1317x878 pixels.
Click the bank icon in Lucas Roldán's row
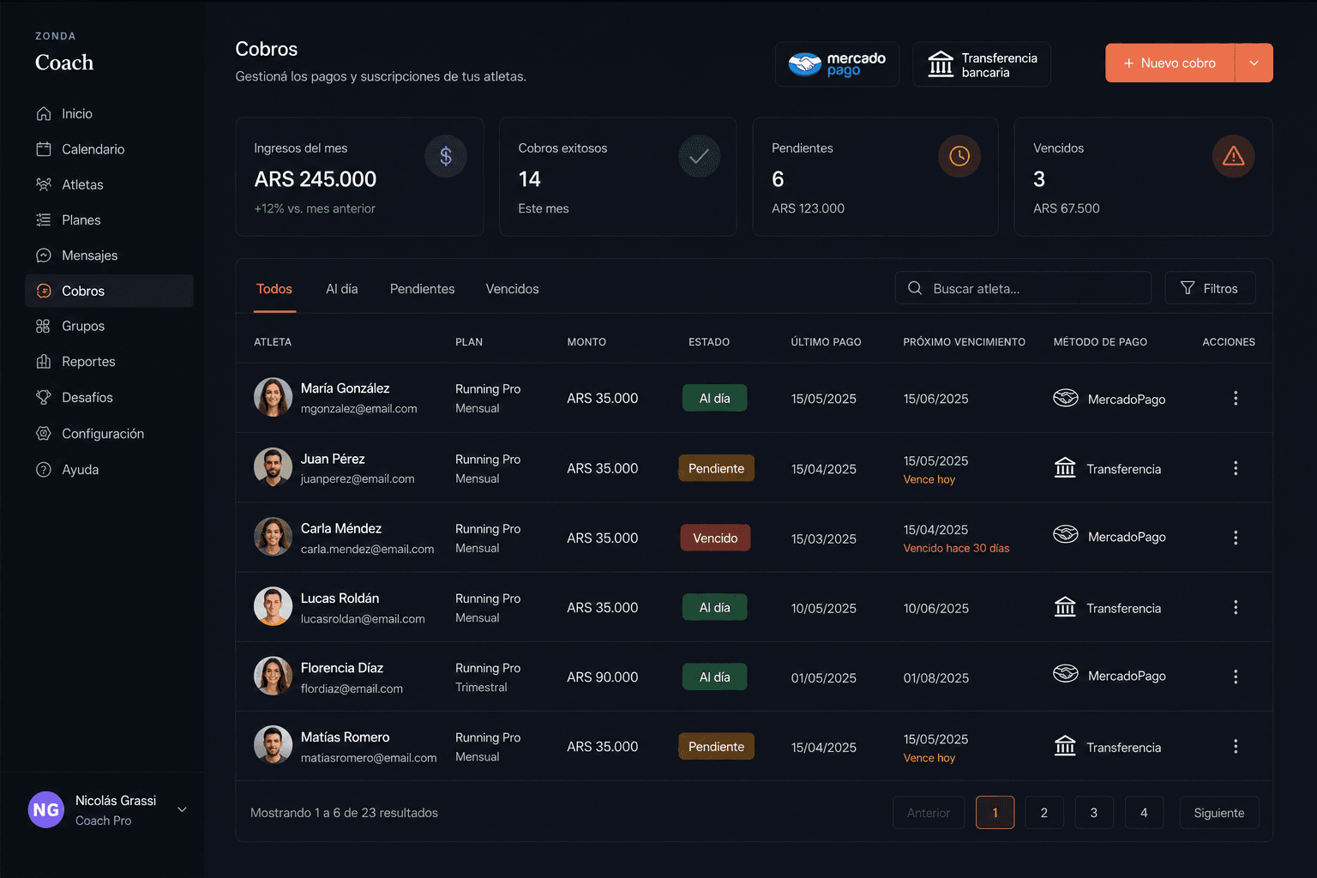point(1065,607)
